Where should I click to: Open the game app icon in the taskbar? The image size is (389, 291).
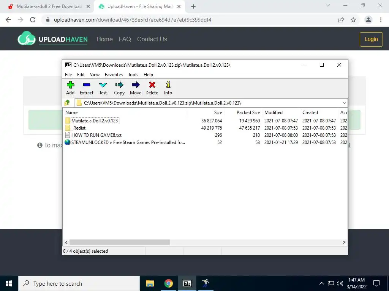(x=206, y=283)
